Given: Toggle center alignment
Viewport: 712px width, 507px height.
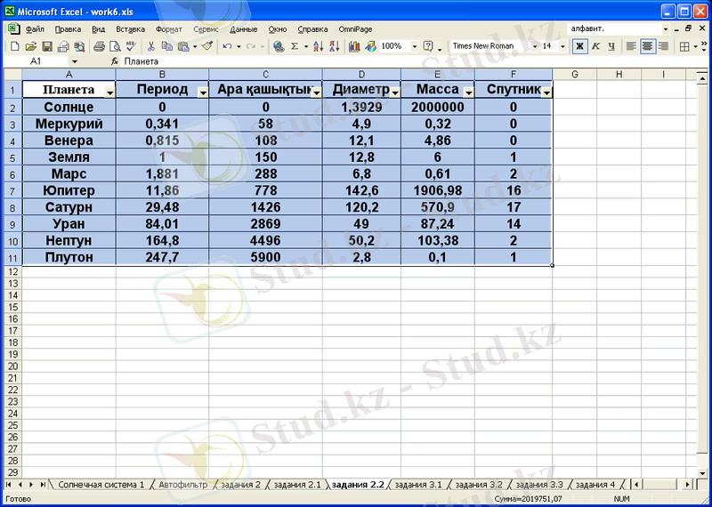Looking at the screenshot, I should (647, 45).
